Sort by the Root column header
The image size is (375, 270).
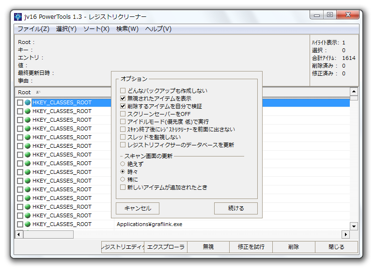[63, 92]
